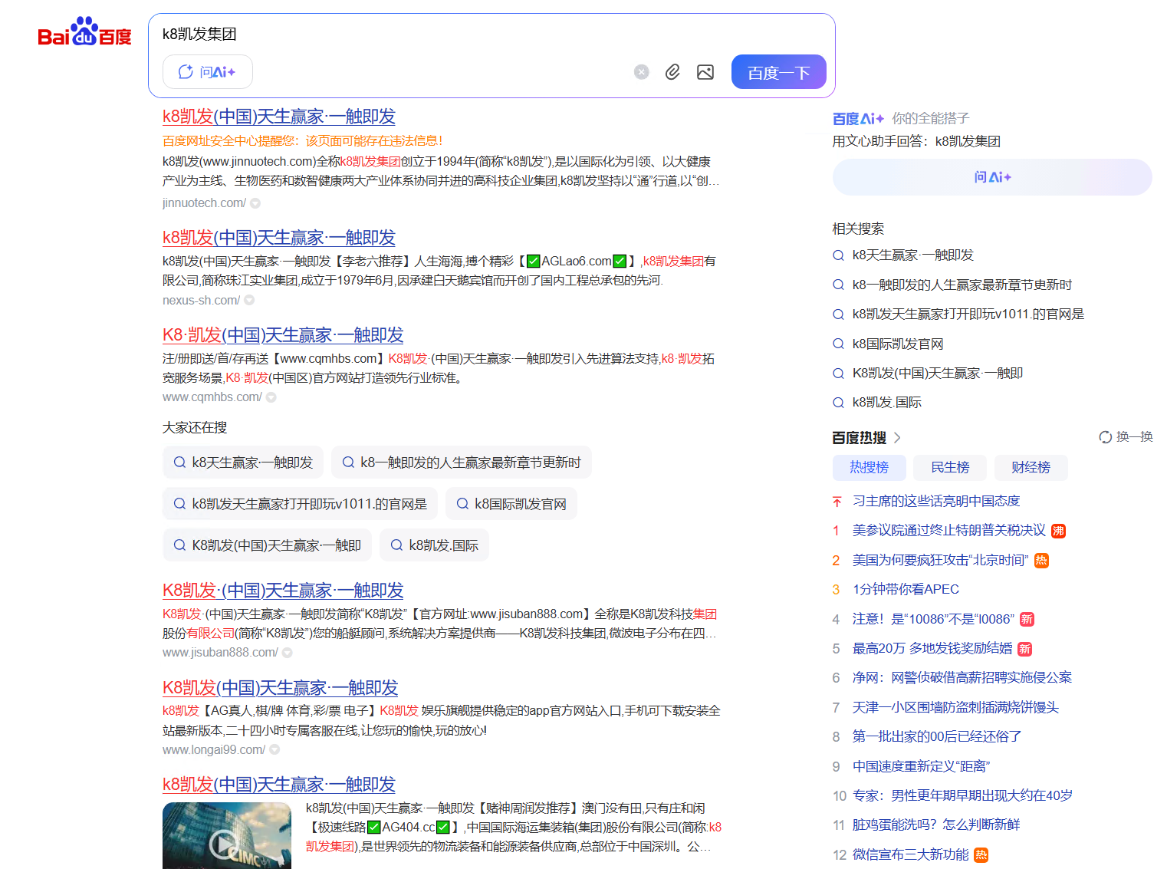
Task: Click the wide 问AI+ button in sidebar
Action: (992, 177)
